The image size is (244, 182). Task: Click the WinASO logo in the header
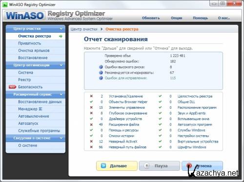click(25, 16)
